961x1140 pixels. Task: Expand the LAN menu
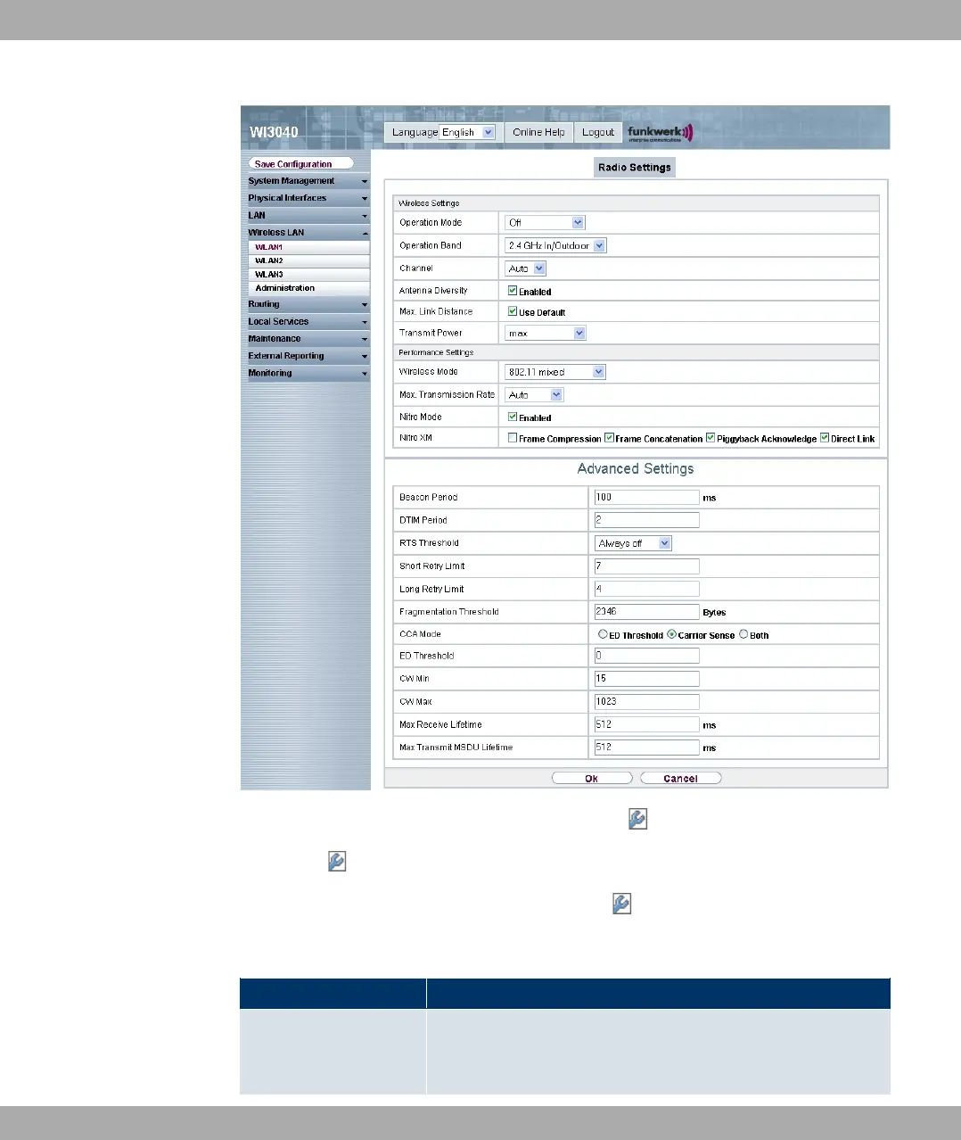click(308, 215)
